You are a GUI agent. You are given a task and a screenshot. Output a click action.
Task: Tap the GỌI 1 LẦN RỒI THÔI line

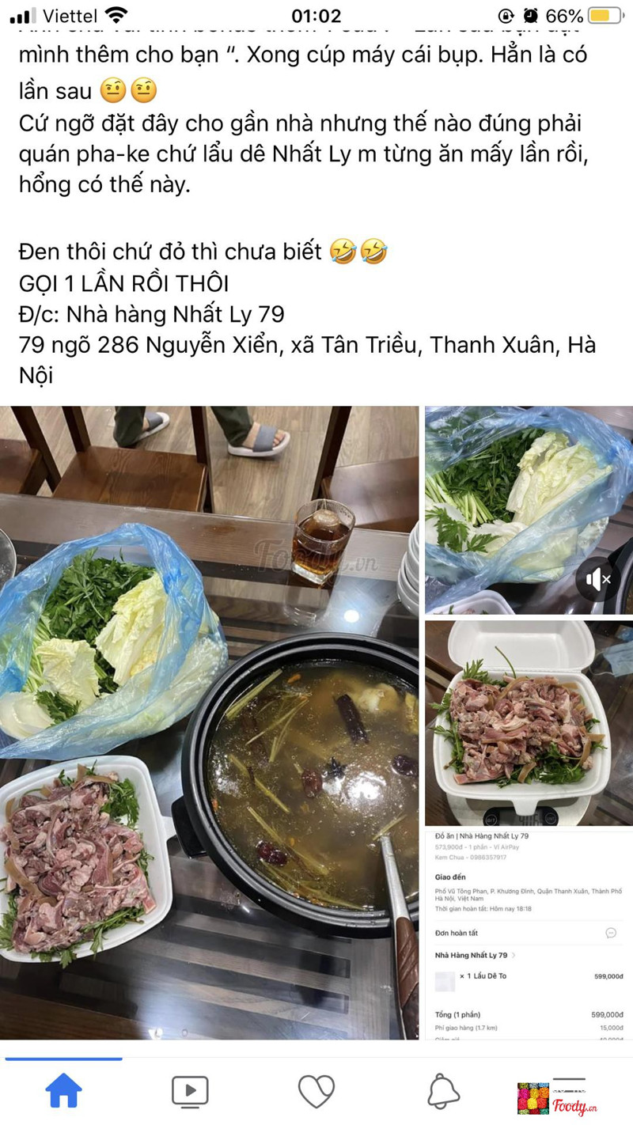124,283
